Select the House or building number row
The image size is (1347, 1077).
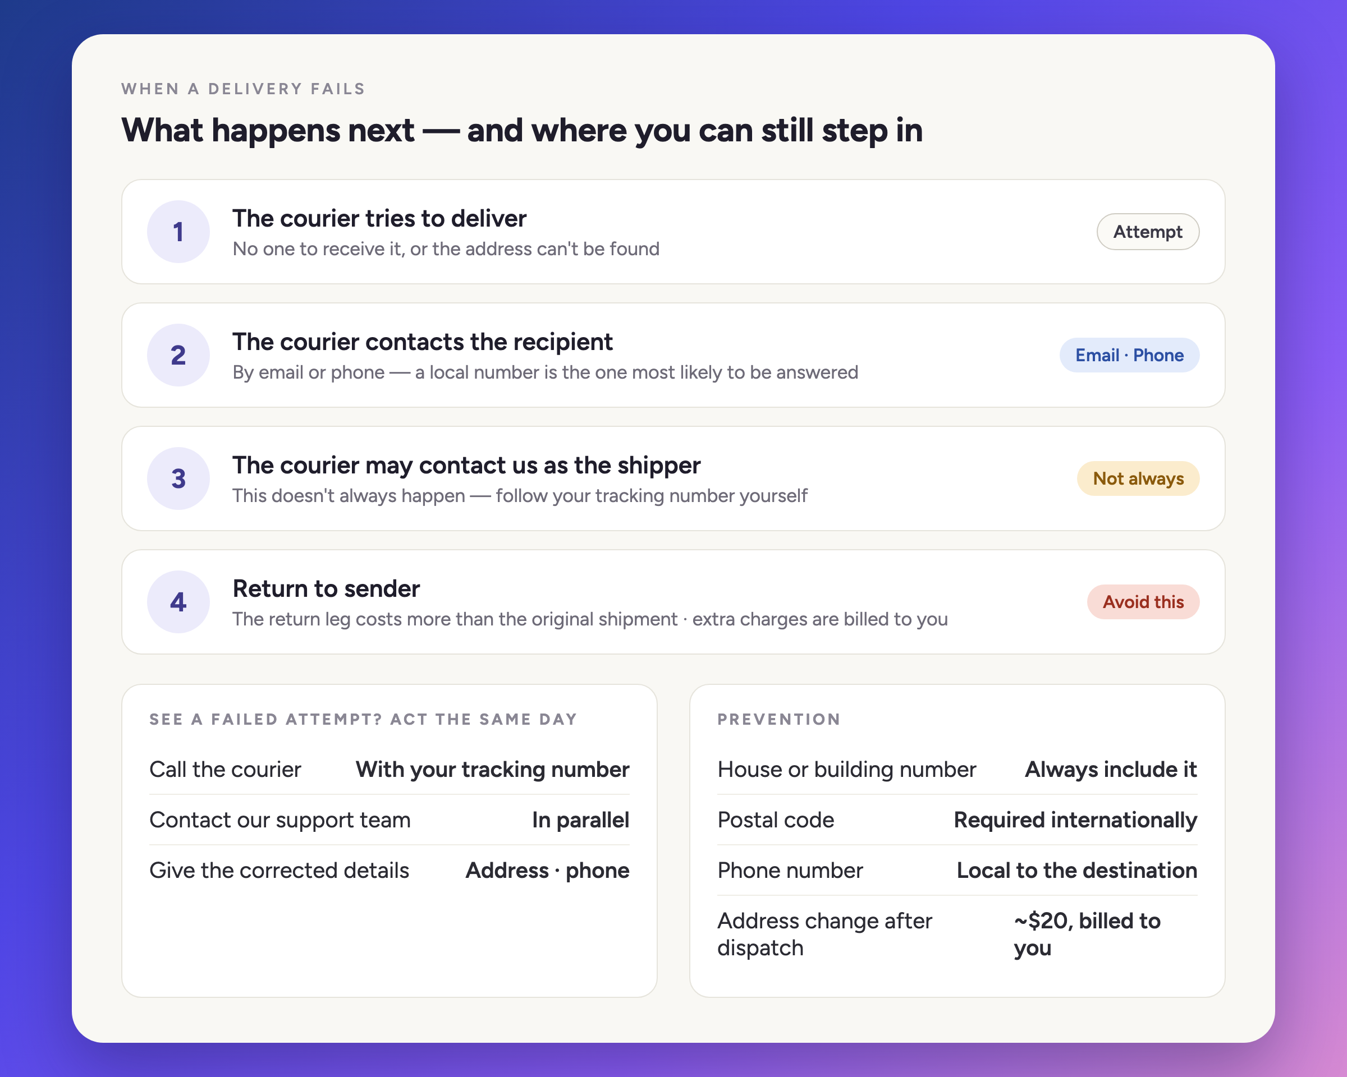(957, 769)
